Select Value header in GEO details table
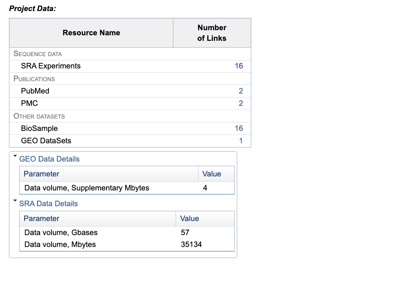 212,174
